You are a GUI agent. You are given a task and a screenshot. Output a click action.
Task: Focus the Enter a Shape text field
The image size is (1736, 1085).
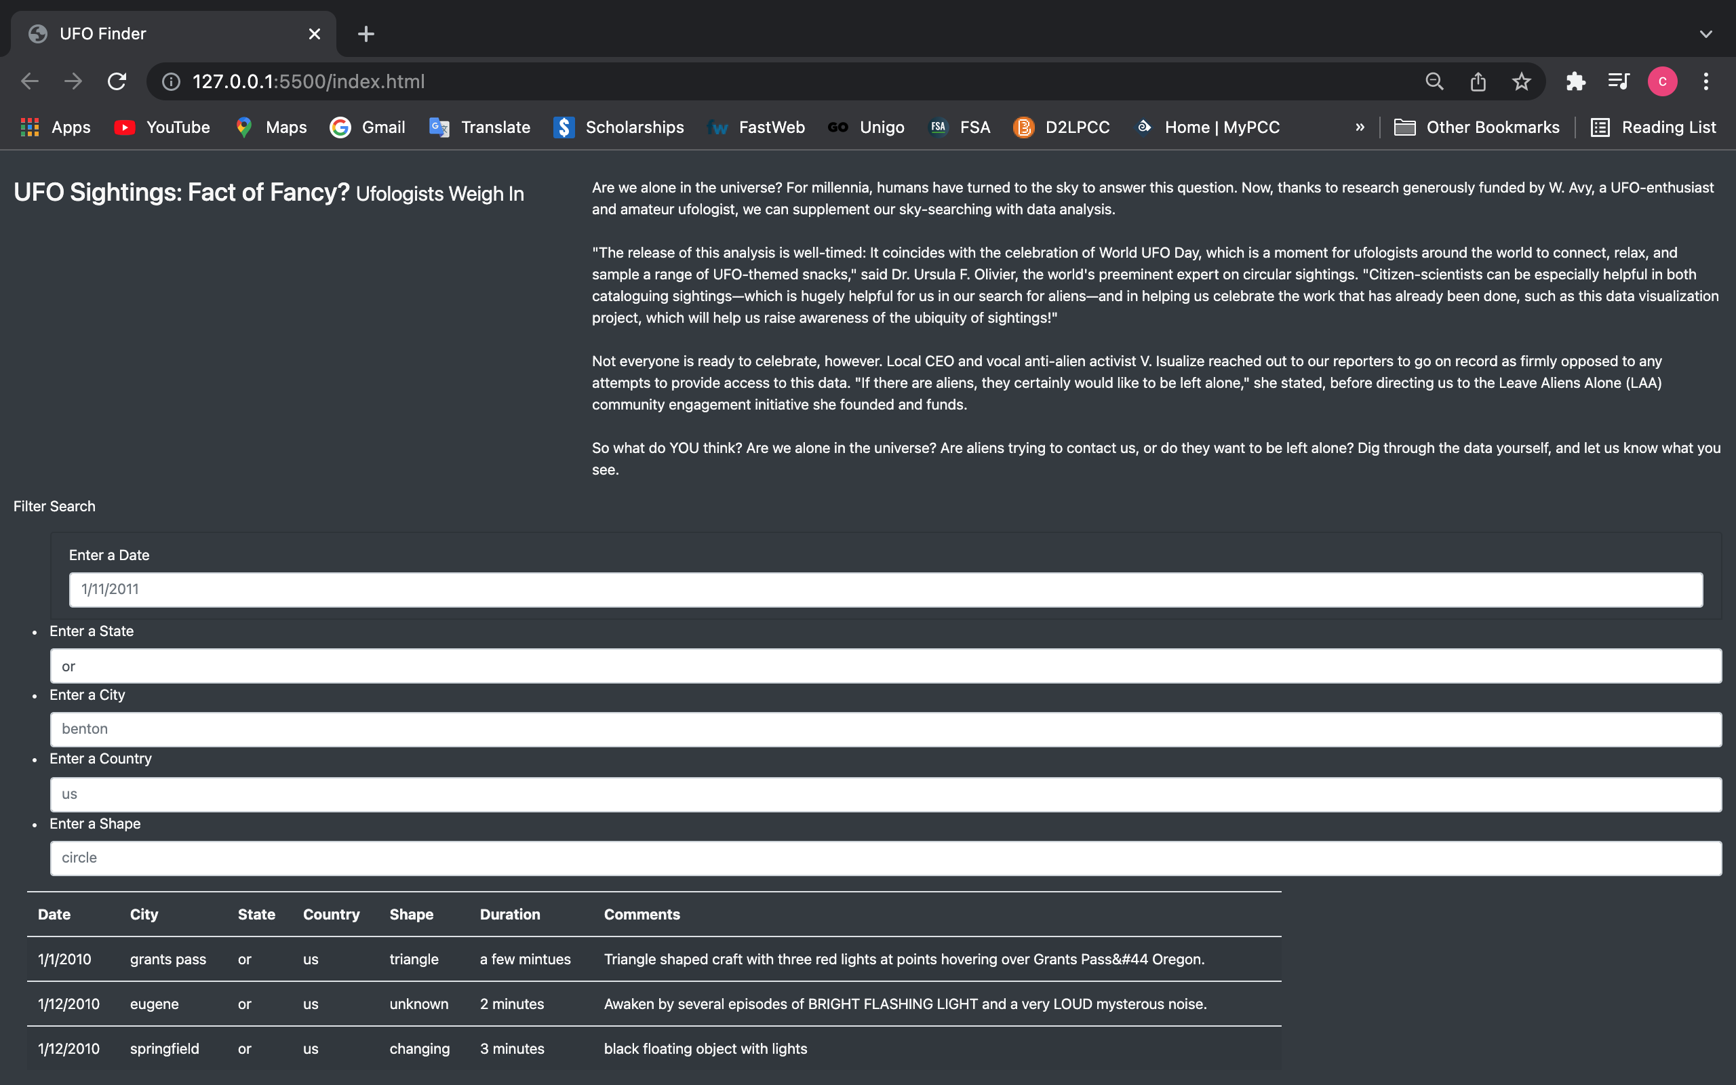point(885,858)
